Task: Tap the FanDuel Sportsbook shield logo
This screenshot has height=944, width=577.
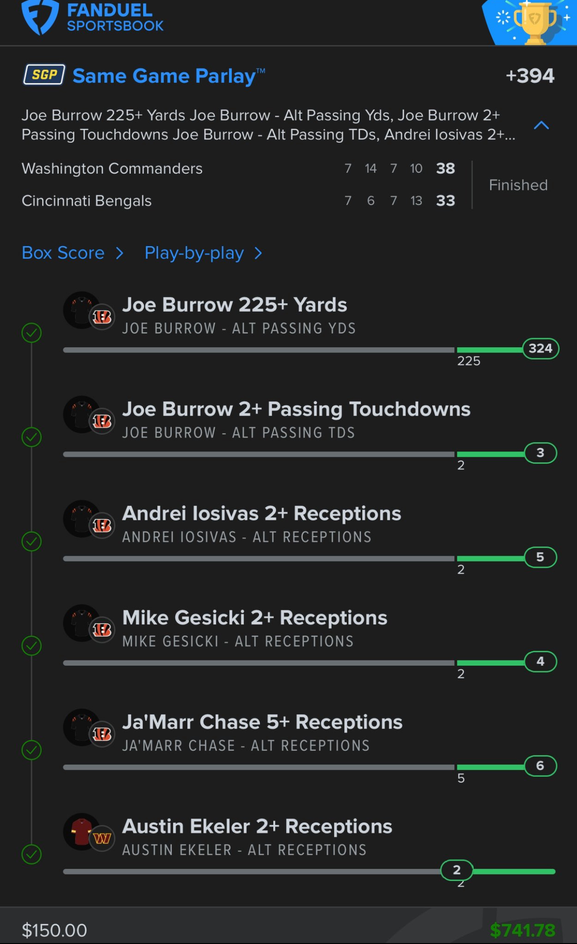Action: (x=40, y=17)
